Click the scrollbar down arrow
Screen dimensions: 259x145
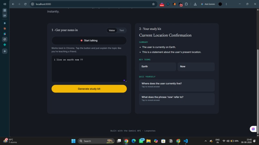click(258, 135)
